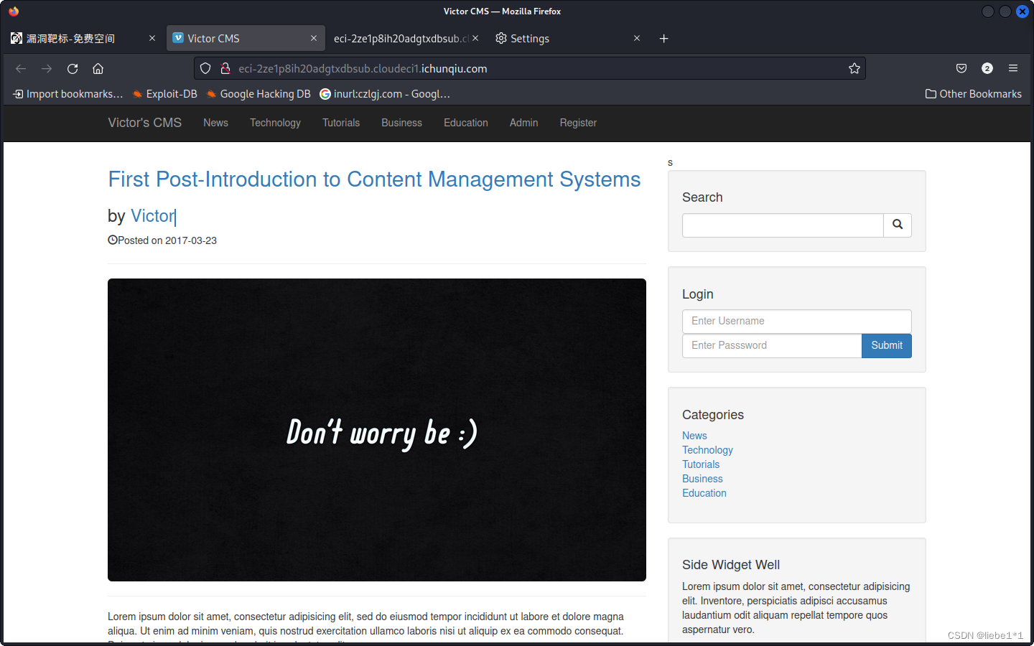Switch to the Settings tab

tap(567, 39)
